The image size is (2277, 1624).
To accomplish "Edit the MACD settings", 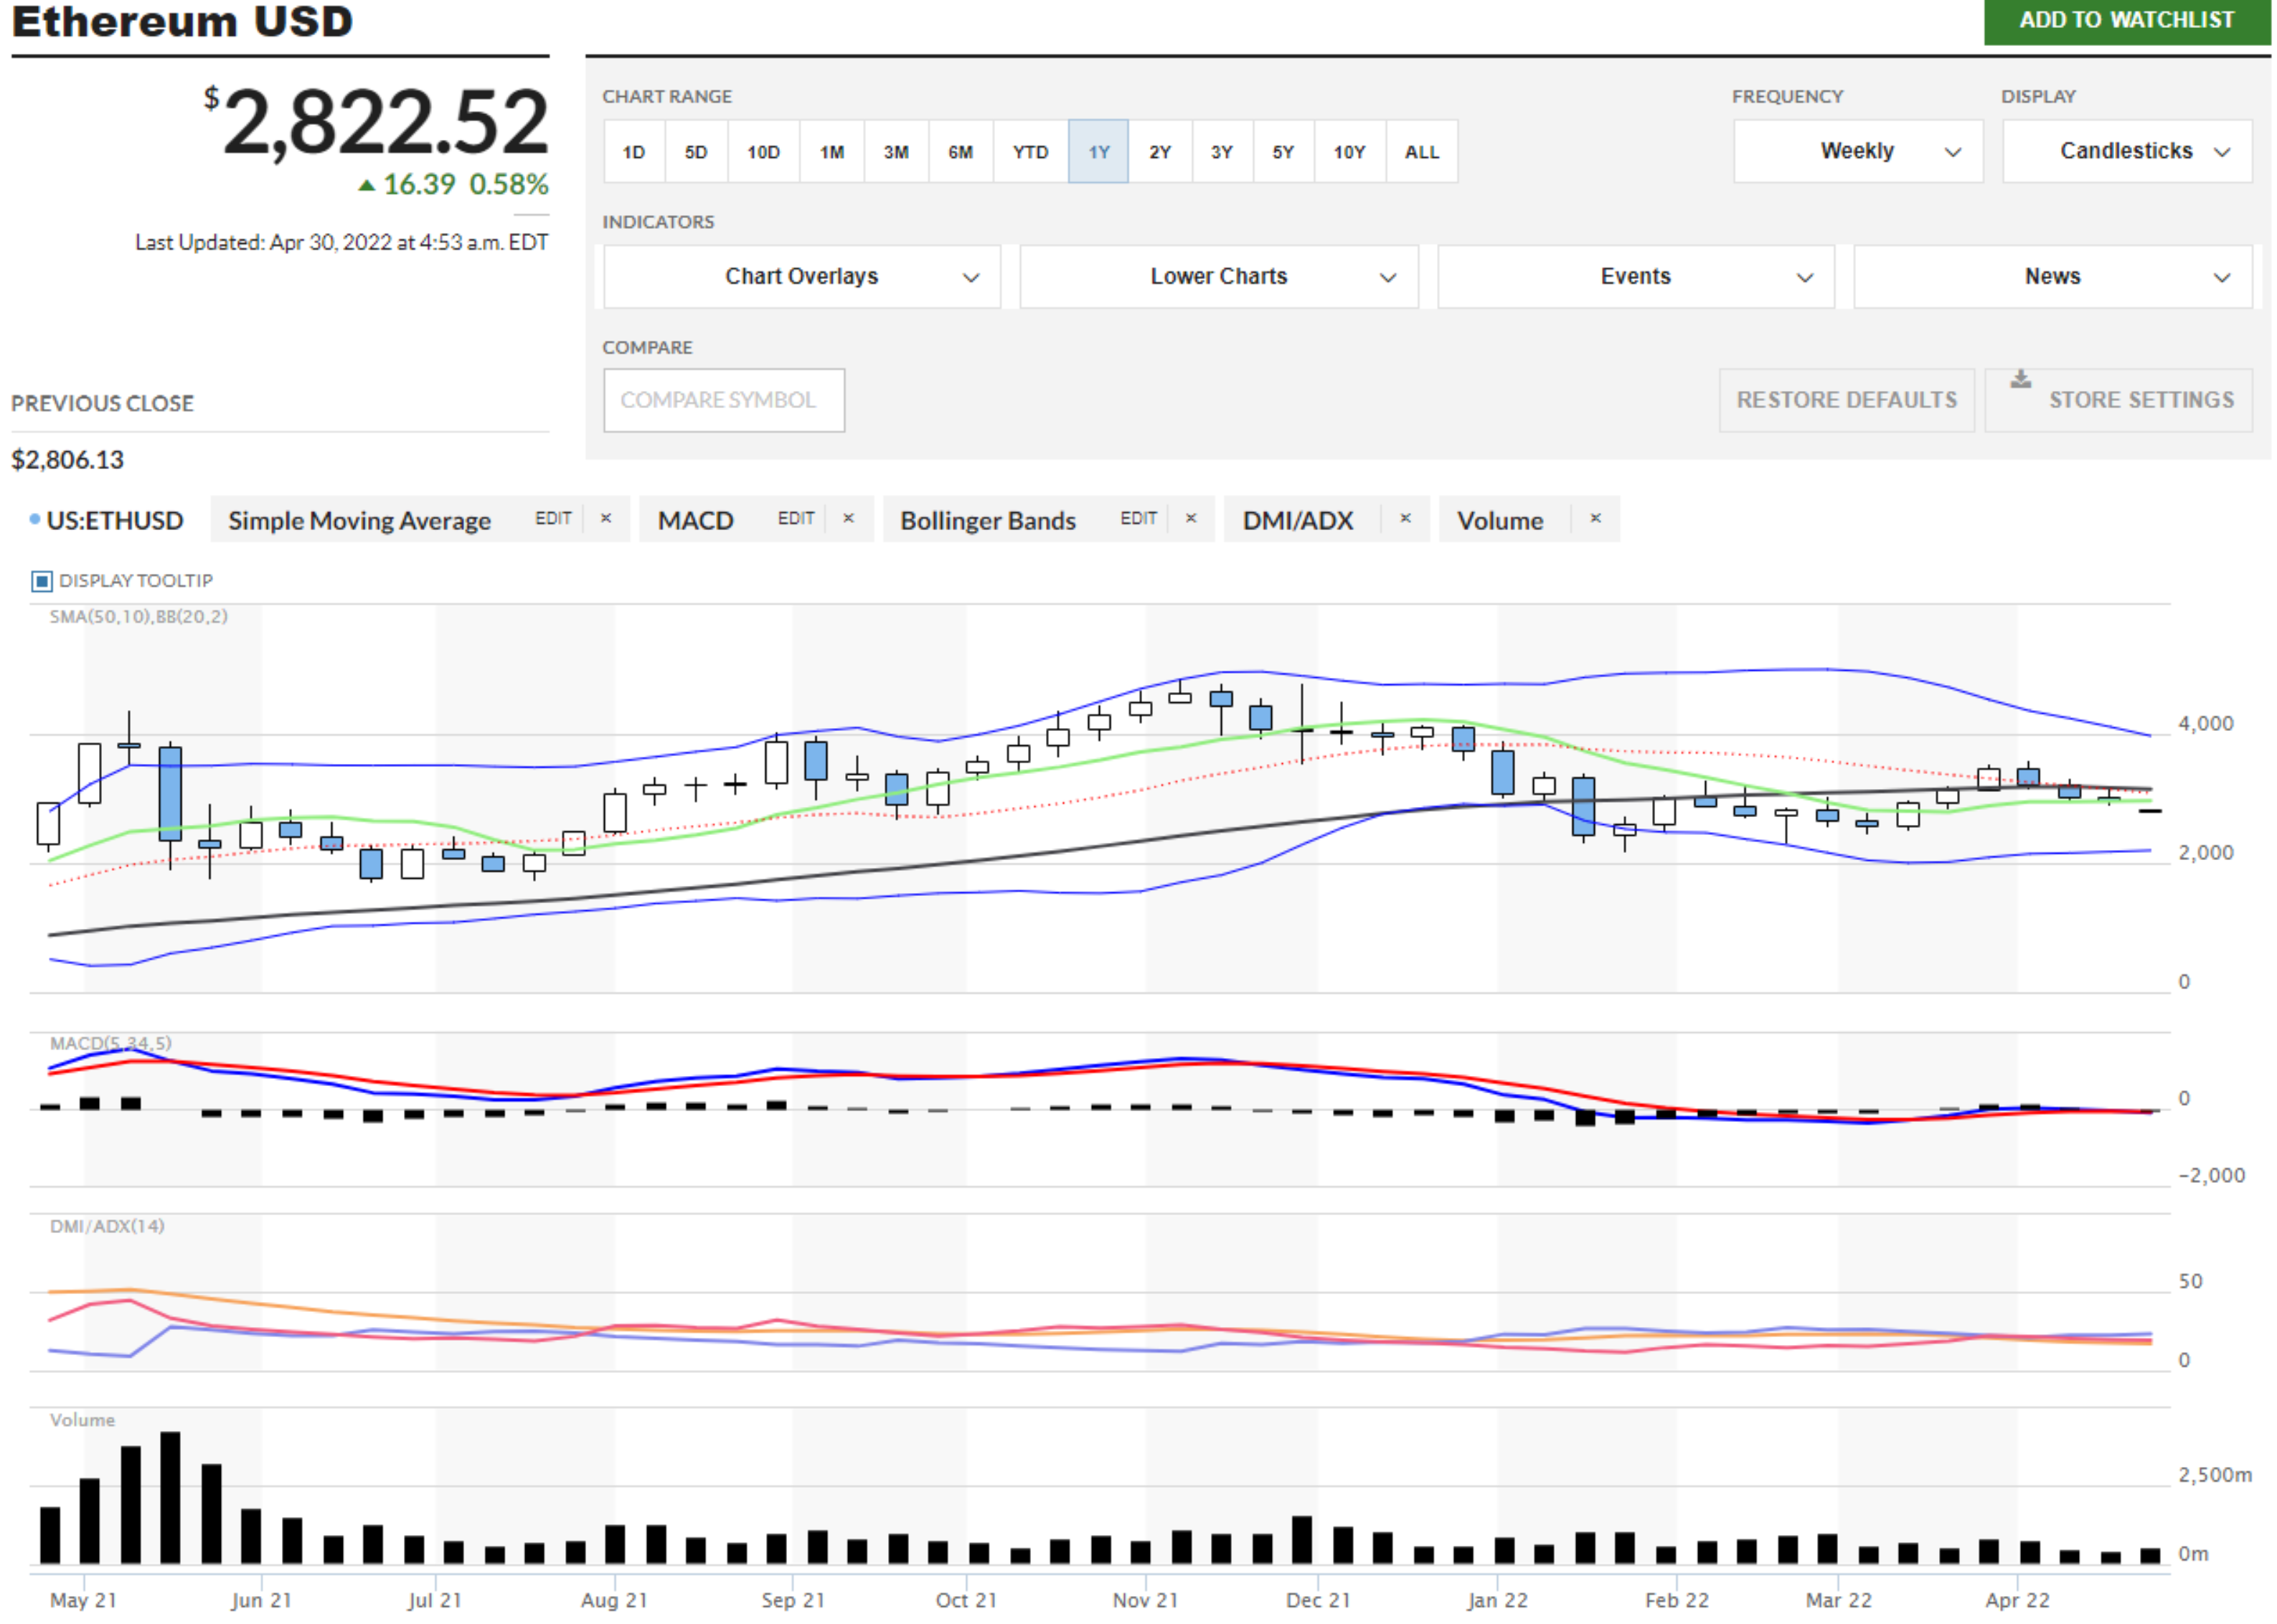I will (x=797, y=519).
